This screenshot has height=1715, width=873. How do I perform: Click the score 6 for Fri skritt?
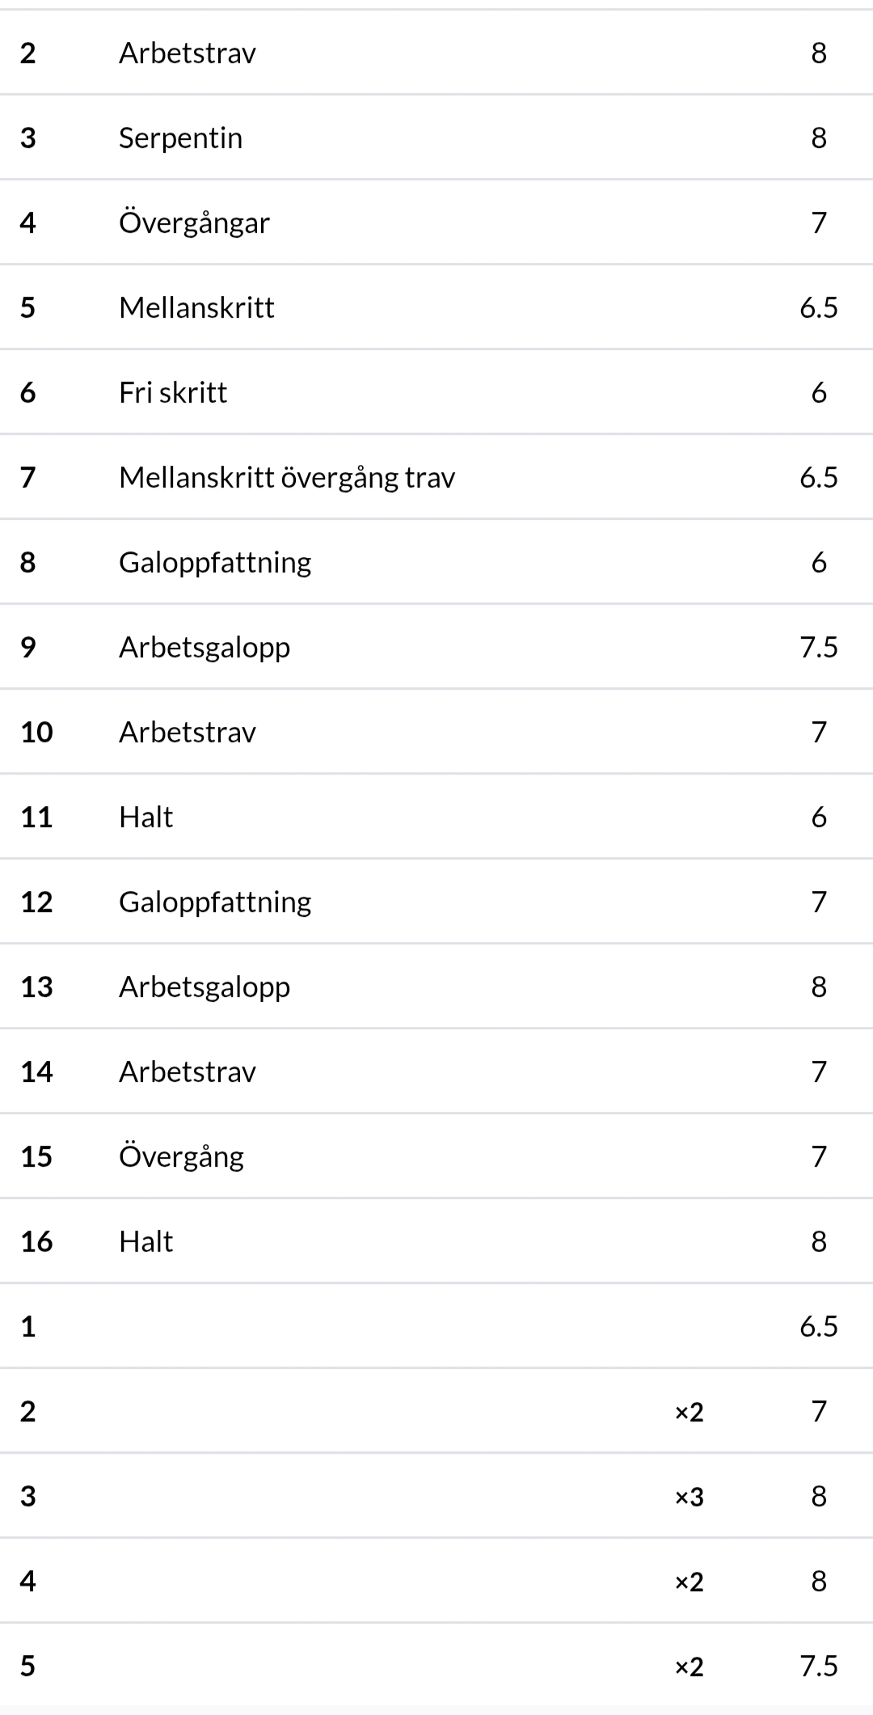pyautogui.click(x=818, y=392)
